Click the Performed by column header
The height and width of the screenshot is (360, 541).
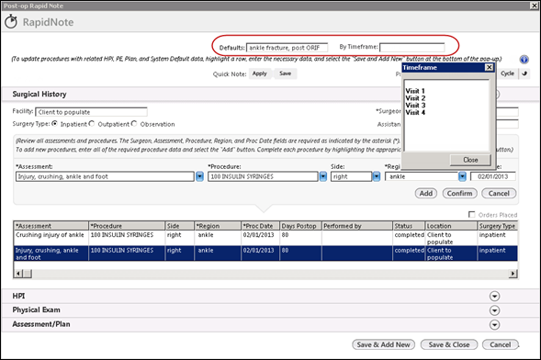point(356,226)
